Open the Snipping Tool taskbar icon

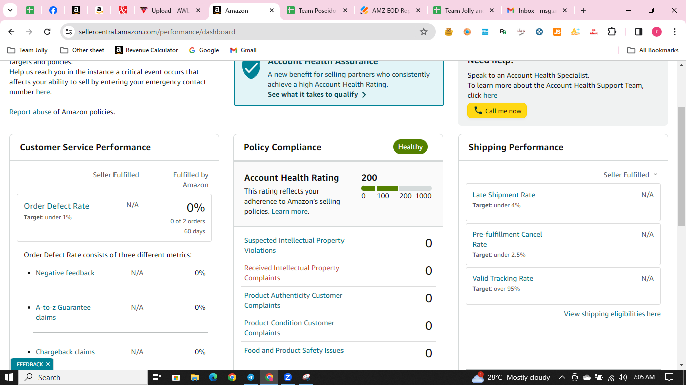[306, 377]
